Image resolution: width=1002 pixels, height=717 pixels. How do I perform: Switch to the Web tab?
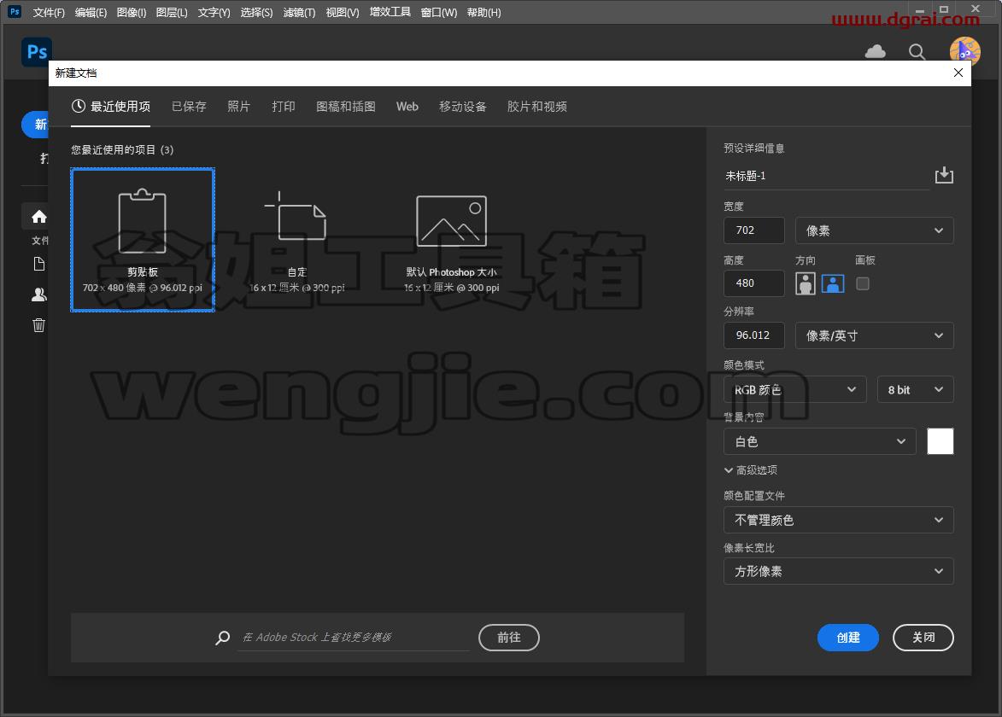(407, 107)
